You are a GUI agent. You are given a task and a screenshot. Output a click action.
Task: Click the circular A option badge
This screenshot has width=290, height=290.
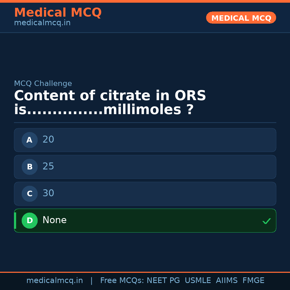point(30,140)
